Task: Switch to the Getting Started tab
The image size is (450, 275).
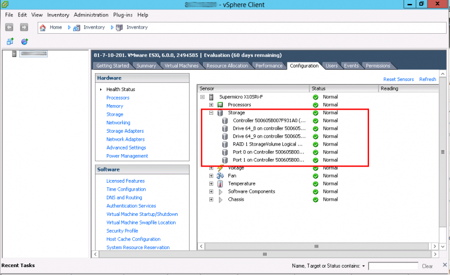Action: [112, 66]
